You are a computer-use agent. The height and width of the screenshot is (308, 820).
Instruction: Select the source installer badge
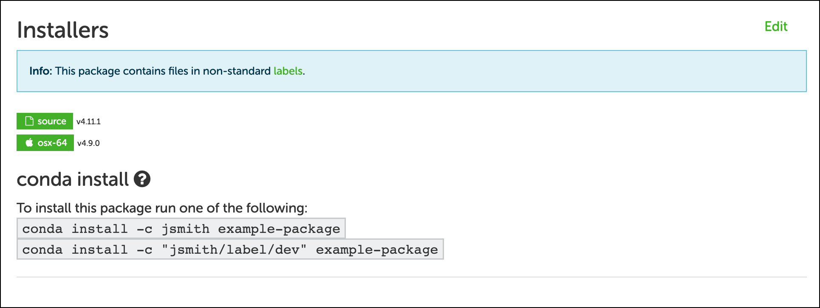[45, 121]
